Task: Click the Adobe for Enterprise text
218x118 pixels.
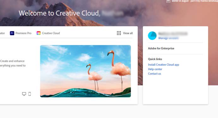Action: tap(161, 48)
